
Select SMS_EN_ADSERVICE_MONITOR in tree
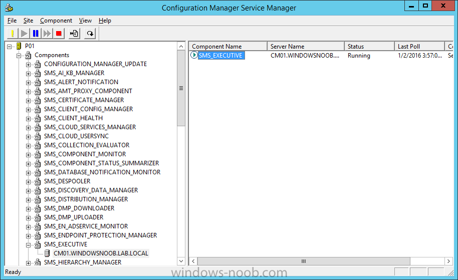click(86, 226)
